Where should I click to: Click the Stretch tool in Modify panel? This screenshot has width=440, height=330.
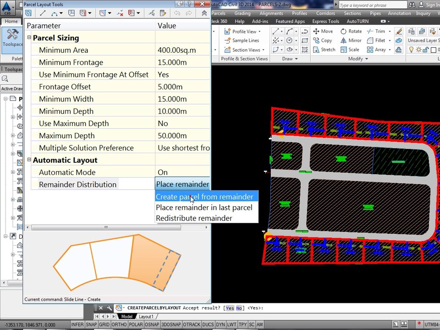pyautogui.click(x=324, y=49)
